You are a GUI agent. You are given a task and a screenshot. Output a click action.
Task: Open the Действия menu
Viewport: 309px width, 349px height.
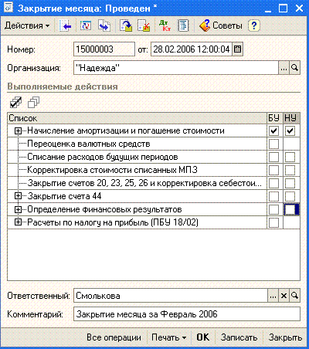(27, 25)
